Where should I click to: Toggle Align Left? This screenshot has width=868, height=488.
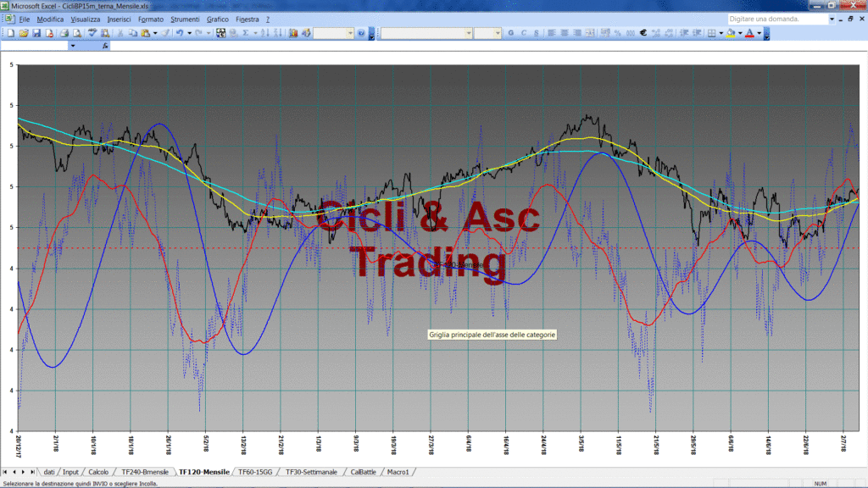(x=551, y=33)
